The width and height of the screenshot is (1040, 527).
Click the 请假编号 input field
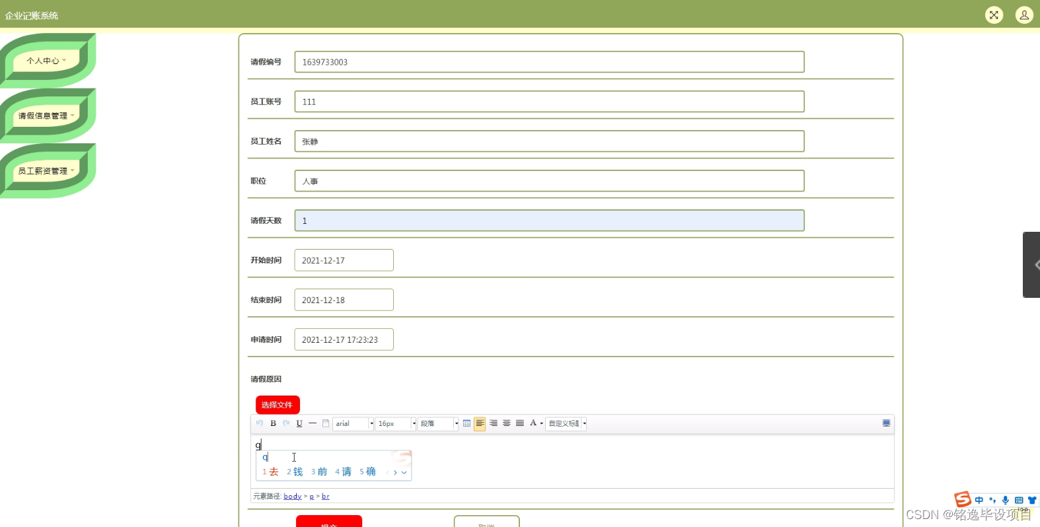550,62
